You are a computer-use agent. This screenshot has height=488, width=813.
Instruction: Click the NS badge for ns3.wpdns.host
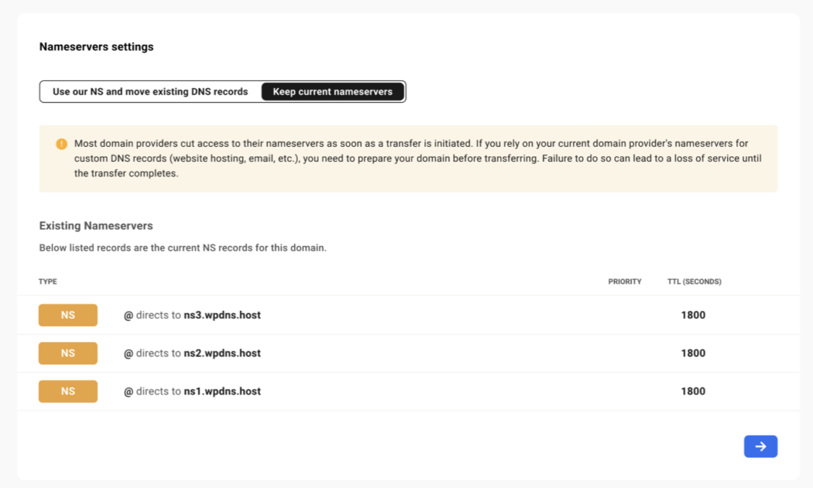pos(68,315)
